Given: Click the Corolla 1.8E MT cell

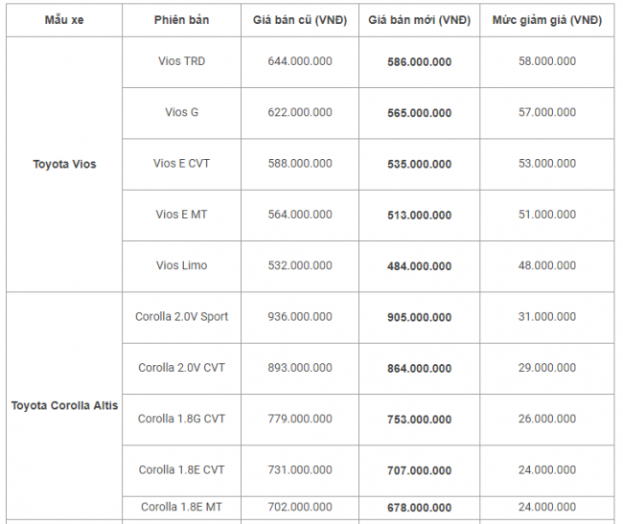Looking at the screenshot, I should click(x=182, y=507).
